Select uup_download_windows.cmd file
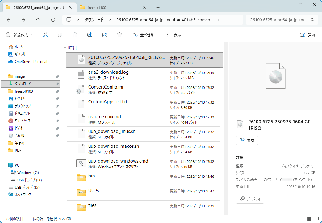Image resolution: width=322 pixels, height=223 pixels. pos(118,161)
